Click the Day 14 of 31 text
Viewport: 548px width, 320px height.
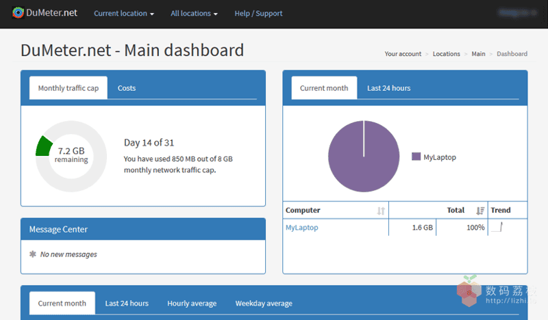149,142
